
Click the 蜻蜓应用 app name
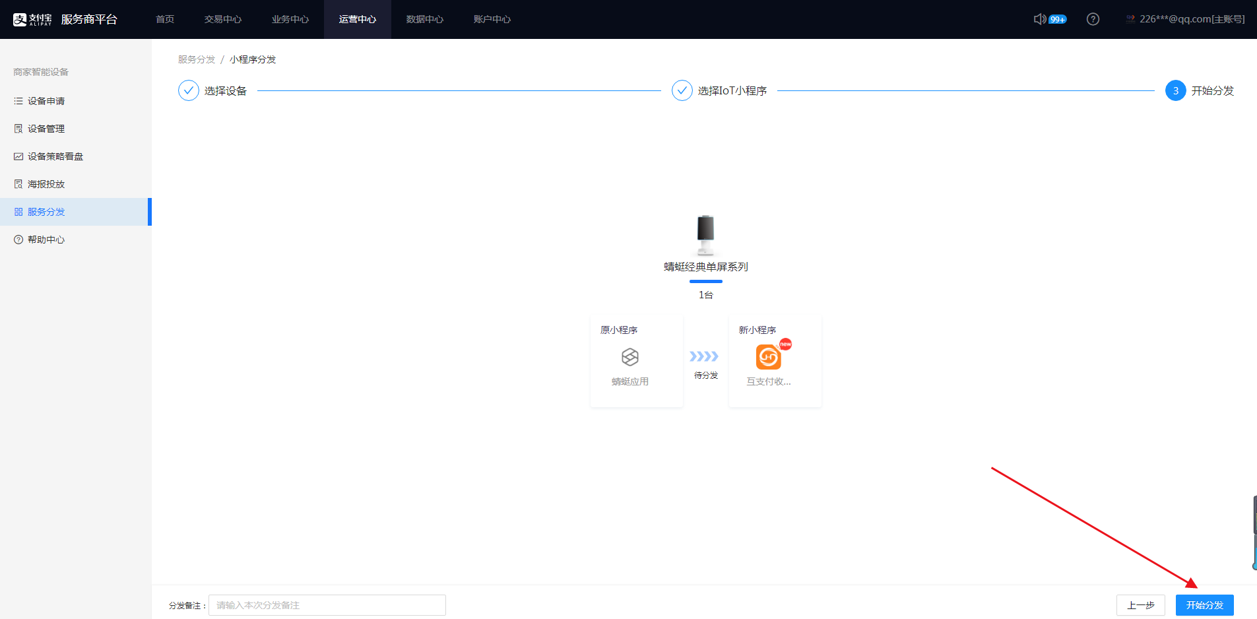630,381
